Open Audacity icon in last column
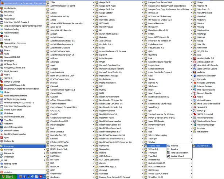The width and height of the screenshot is (224, 179). 194,72
